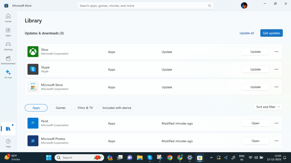Switch to Films & TV filter
Screen dimensions: 291x163
click(85, 108)
